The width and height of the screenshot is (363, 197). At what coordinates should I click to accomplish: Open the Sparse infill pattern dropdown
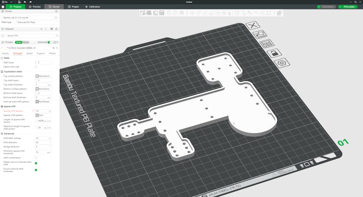click(x=43, y=115)
